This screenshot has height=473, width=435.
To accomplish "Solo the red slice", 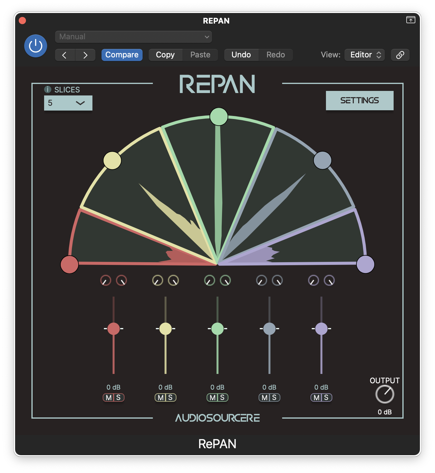I will pyautogui.click(x=119, y=398).
